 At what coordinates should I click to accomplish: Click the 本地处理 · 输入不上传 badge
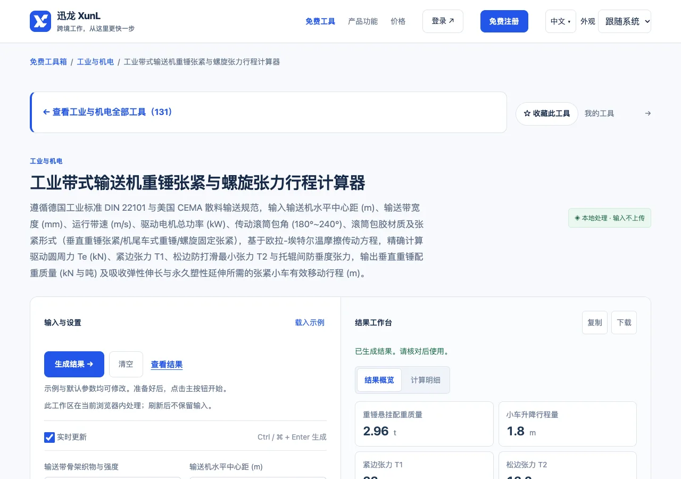pos(610,218)
